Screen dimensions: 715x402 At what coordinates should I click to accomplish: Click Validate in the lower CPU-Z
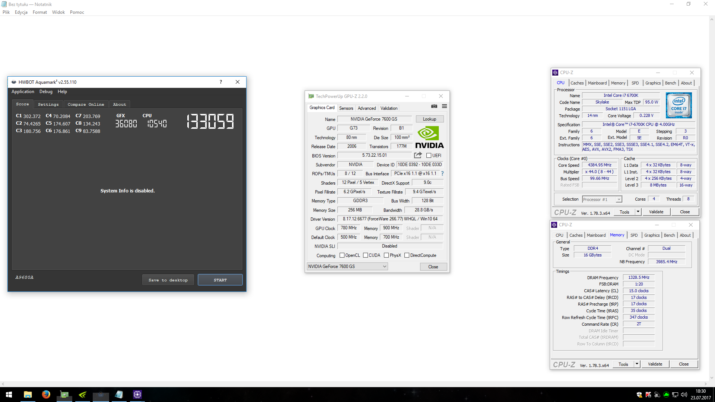[x=655, y=364]
